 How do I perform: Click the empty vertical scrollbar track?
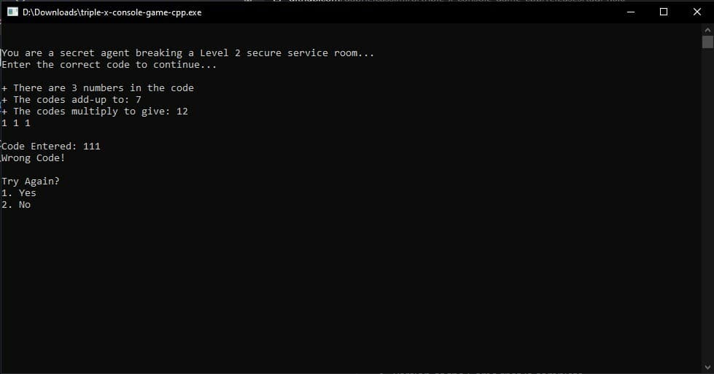707,205
